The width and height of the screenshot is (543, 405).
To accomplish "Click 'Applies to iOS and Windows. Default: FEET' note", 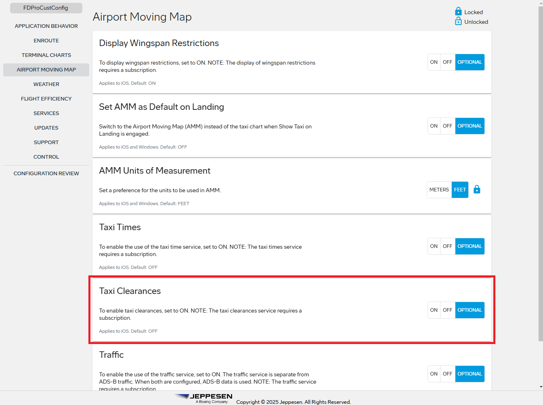I will pyautogui.click(x=144, y=204).
